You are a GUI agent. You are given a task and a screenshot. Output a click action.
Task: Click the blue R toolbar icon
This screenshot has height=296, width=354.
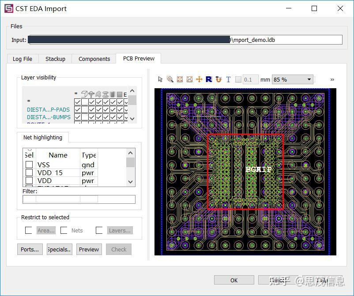click(209, 79)
